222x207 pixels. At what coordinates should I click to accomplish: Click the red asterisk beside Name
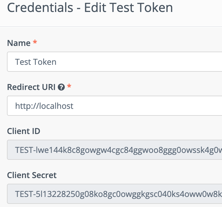pyautogui.click(x=35, y=42)
